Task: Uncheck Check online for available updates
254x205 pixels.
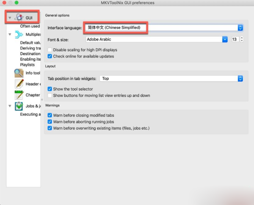Action: pos(50,56)
